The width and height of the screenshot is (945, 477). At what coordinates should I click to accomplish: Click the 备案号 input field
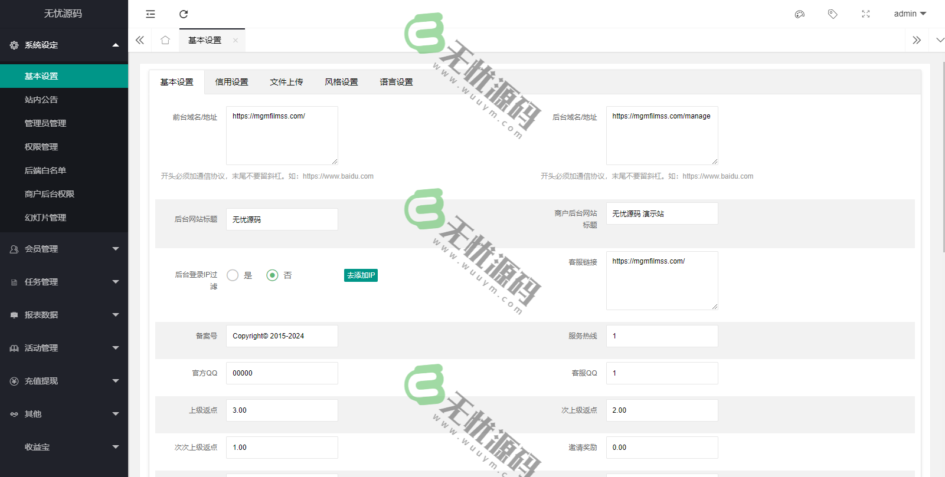tap(282, 336)
